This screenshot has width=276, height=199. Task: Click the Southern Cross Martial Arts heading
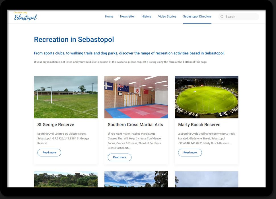pos(135,125)
